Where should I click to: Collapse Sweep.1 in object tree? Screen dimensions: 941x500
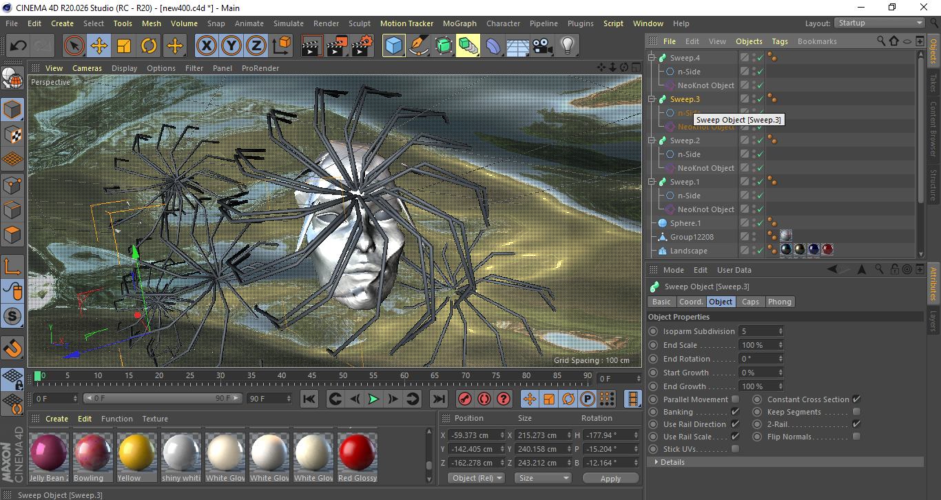pyautogui.click(x=652, y=182)
